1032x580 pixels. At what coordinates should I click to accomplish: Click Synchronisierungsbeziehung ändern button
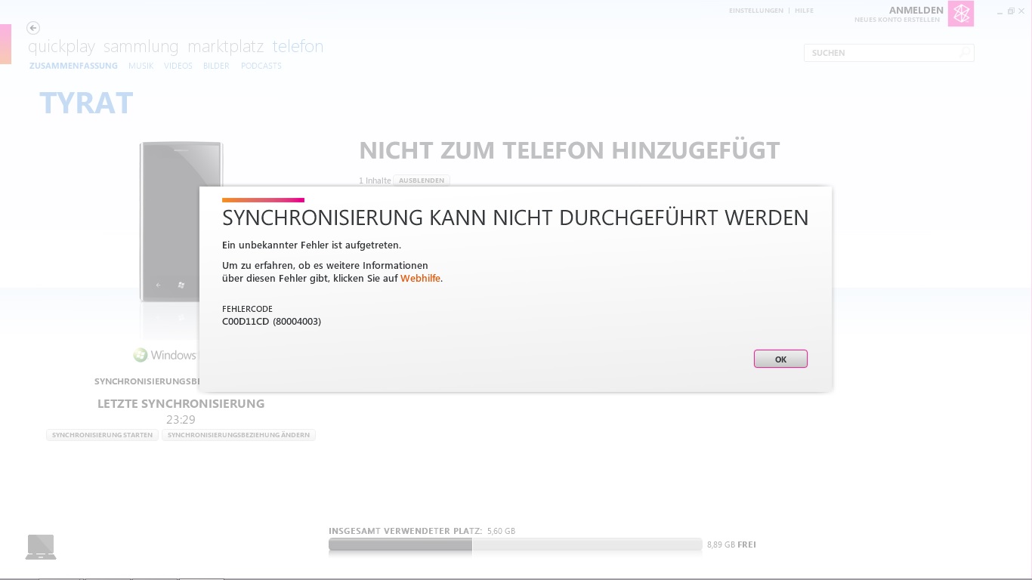(x=239, y=435)
